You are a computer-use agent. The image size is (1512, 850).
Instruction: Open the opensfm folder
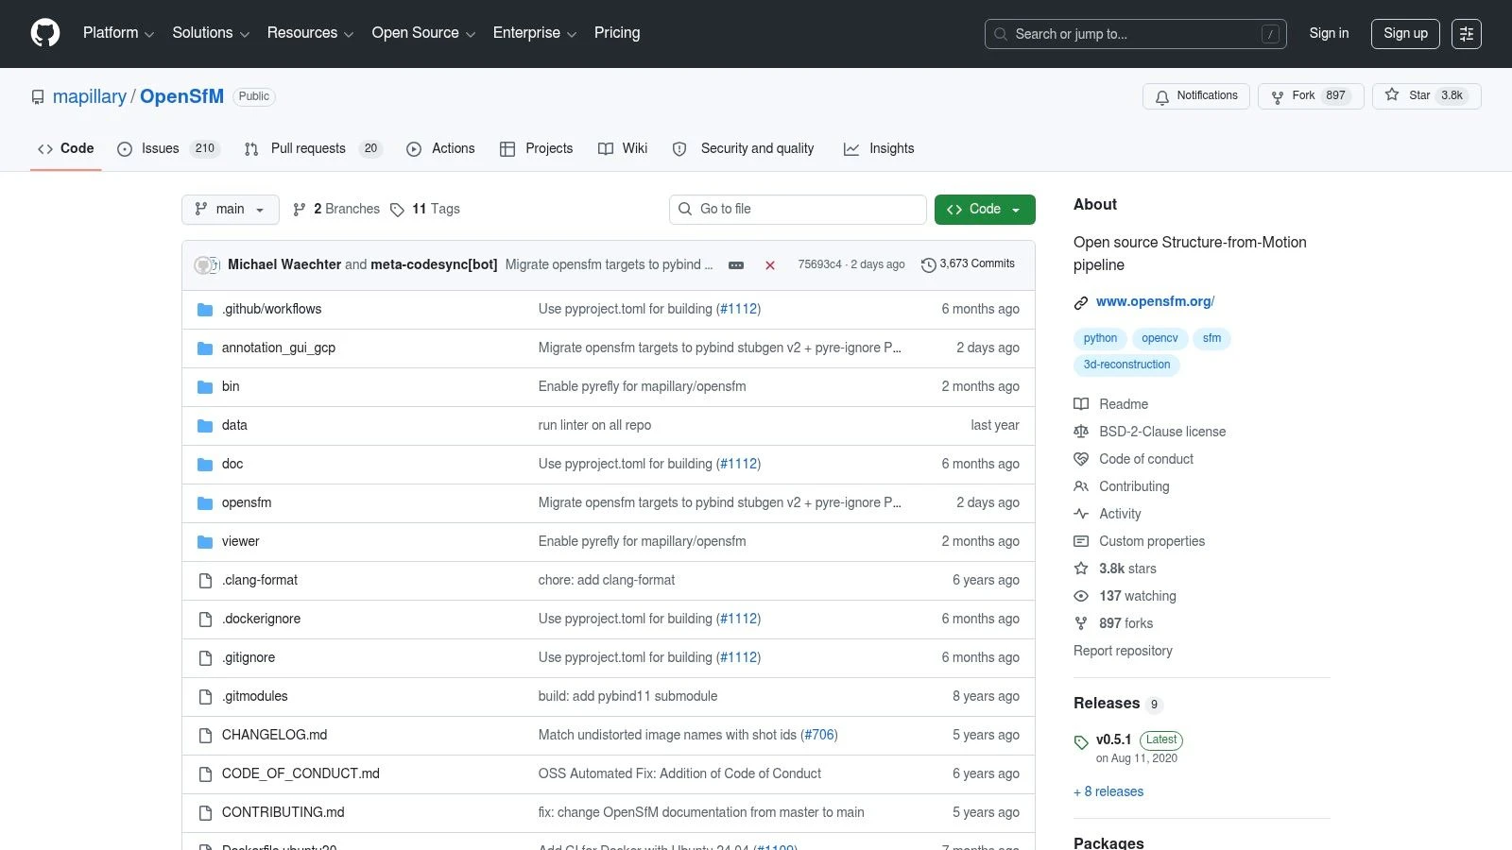tap(247, 502)
